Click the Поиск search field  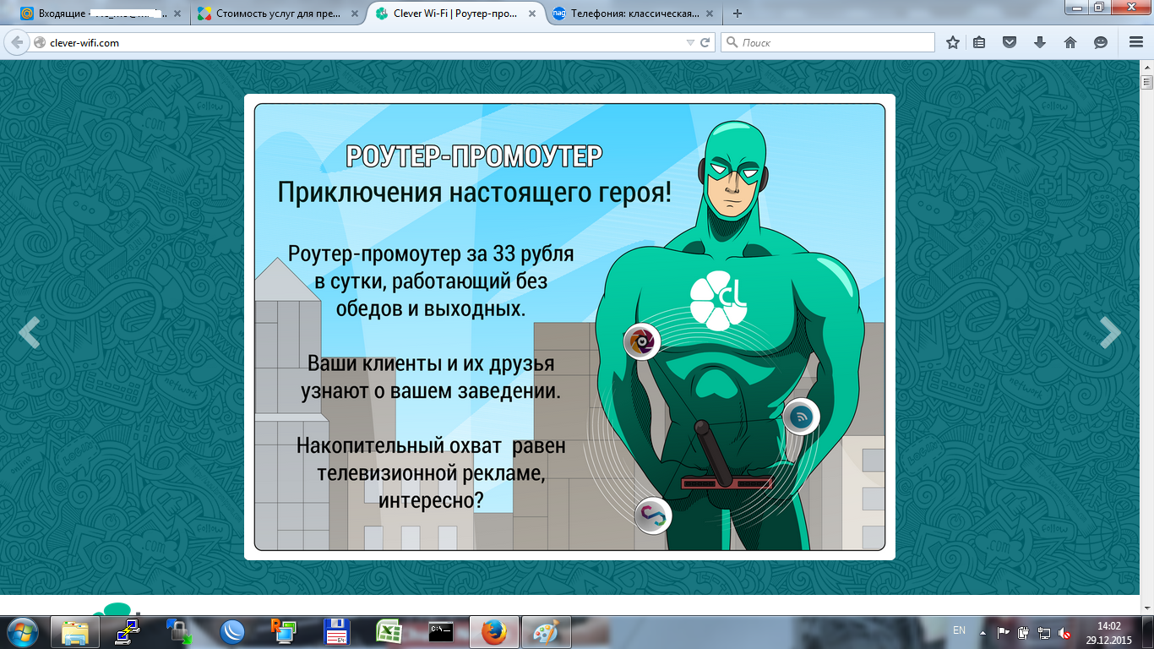click(828, 42)
